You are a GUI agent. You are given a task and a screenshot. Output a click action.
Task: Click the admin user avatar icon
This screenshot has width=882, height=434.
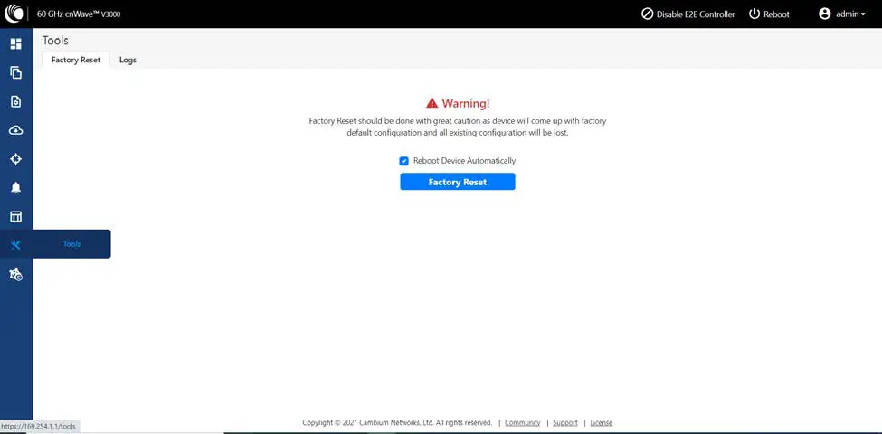pyautogui.click(x=825, y=14)
